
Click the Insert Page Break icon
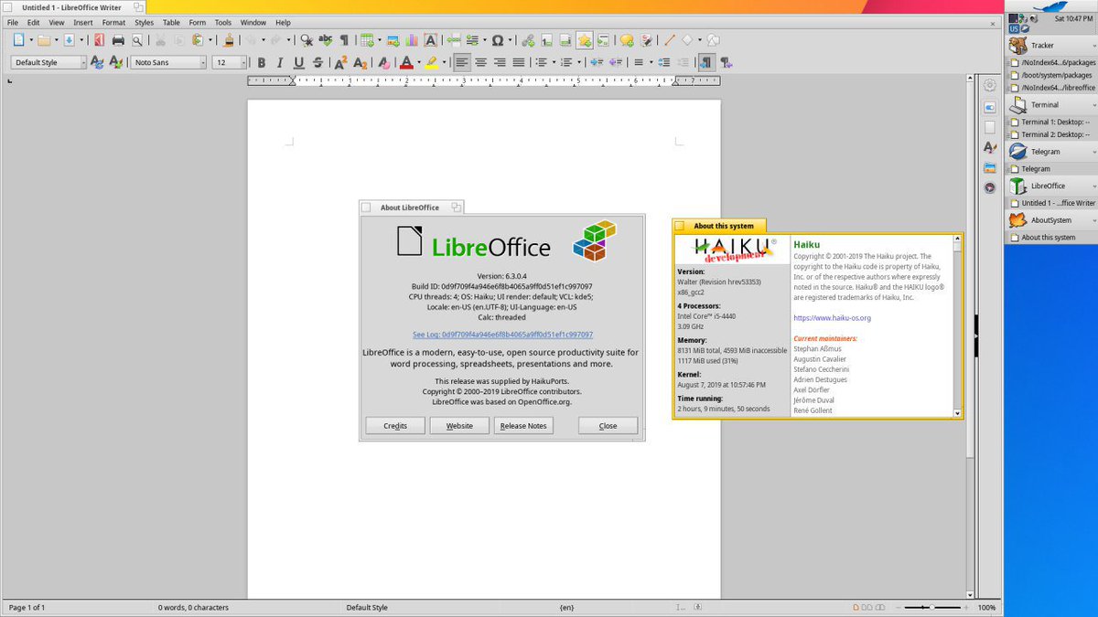(453, 40)
